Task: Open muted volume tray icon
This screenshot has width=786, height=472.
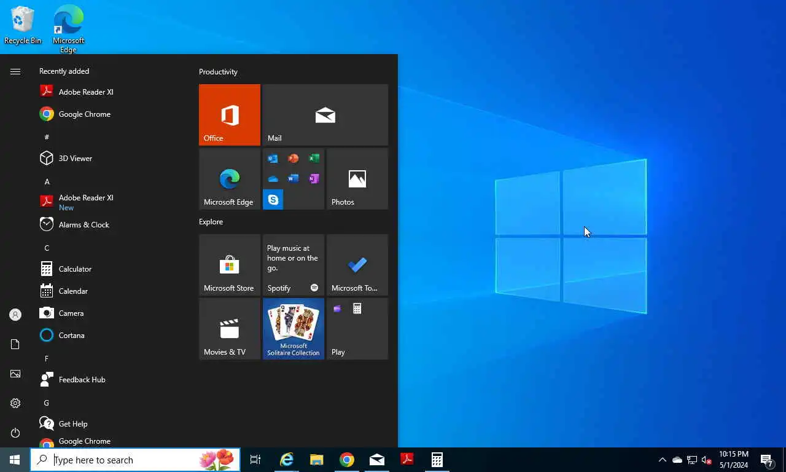Action: click(x=707, y=460)
